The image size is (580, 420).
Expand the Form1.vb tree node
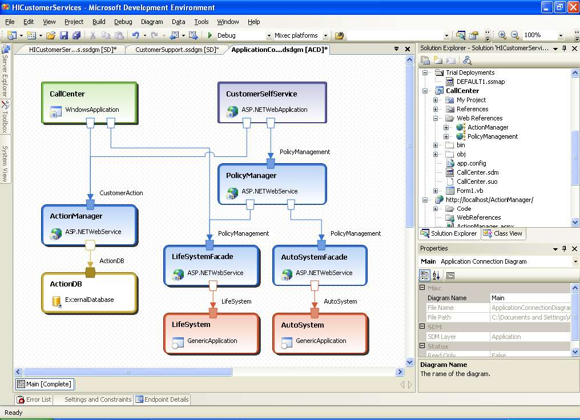[x=436, y=191]
